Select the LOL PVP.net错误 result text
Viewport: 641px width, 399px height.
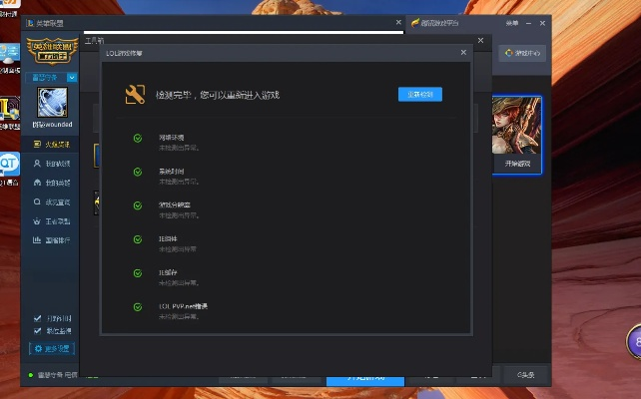point(179,316)
